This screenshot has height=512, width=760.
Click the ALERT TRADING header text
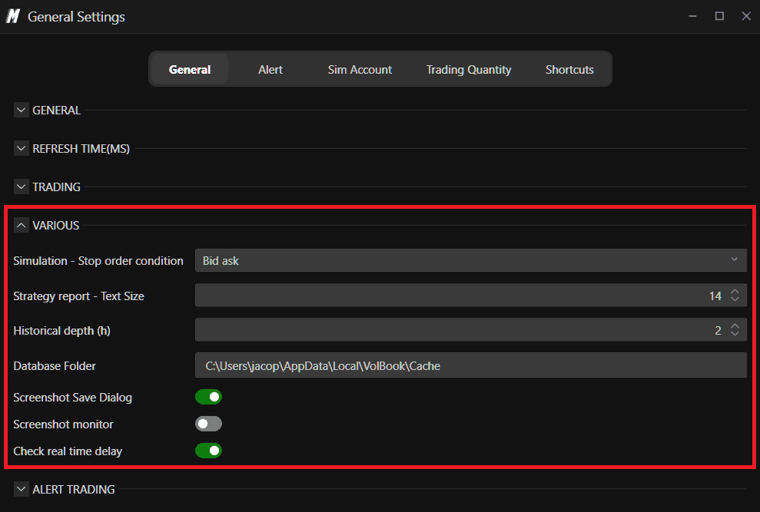point(74,489)
